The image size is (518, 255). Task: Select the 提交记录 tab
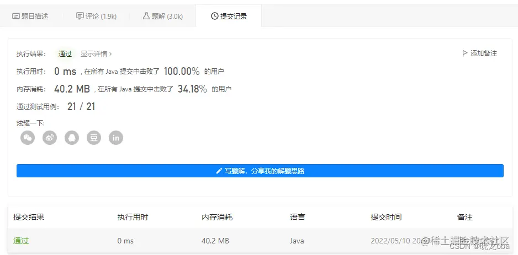(229, 16)
